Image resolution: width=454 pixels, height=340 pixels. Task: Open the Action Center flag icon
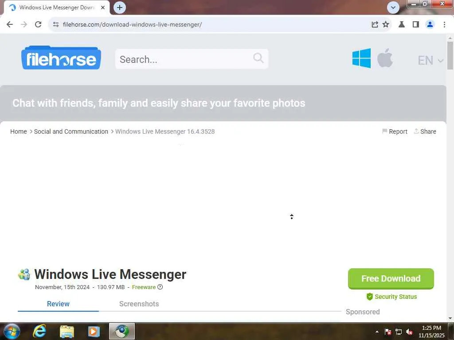388,332
